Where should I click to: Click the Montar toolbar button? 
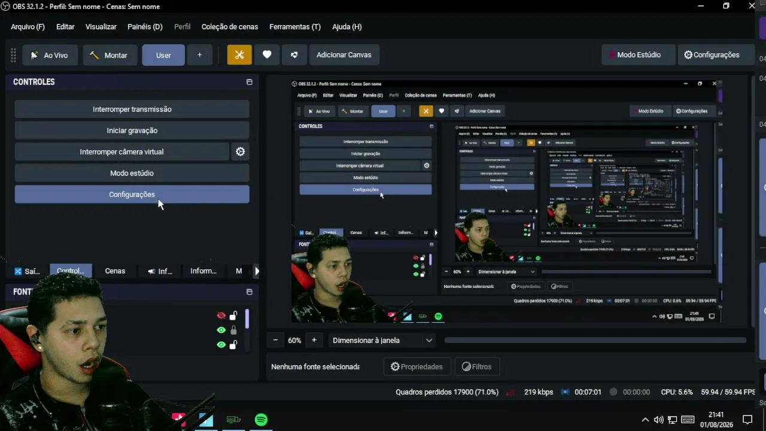point(110,55)
